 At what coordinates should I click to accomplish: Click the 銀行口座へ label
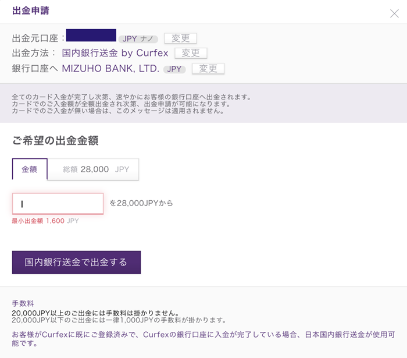[35, 69]
